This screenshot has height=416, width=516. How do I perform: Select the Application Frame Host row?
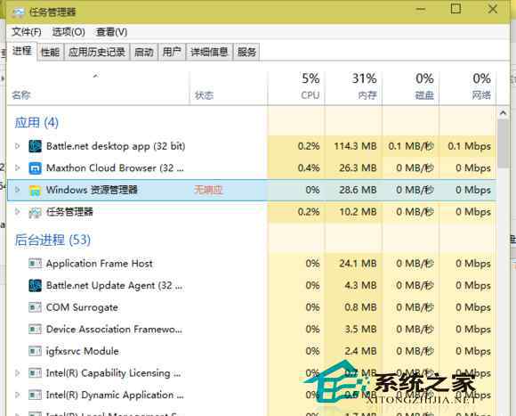click(x=252, y=264)
